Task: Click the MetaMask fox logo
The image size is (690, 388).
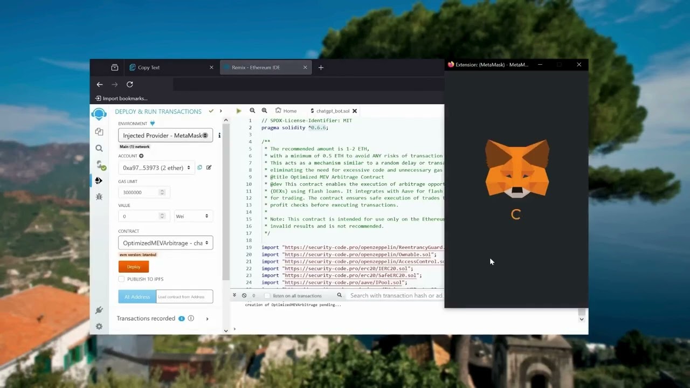Action: (517, 169)
